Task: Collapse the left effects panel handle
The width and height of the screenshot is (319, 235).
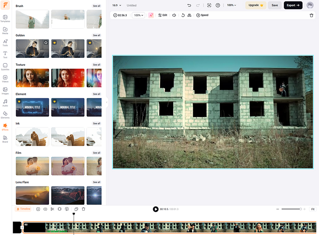Action: 106,103
